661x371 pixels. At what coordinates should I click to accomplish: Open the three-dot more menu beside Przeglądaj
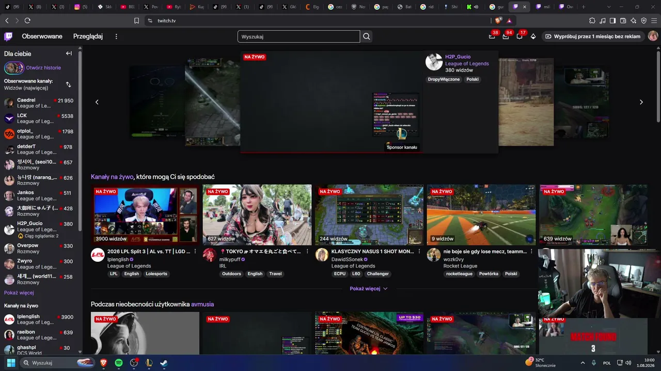[x=116, y=37]
